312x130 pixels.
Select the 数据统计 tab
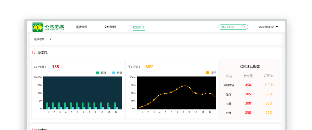[x=139, y=27]
